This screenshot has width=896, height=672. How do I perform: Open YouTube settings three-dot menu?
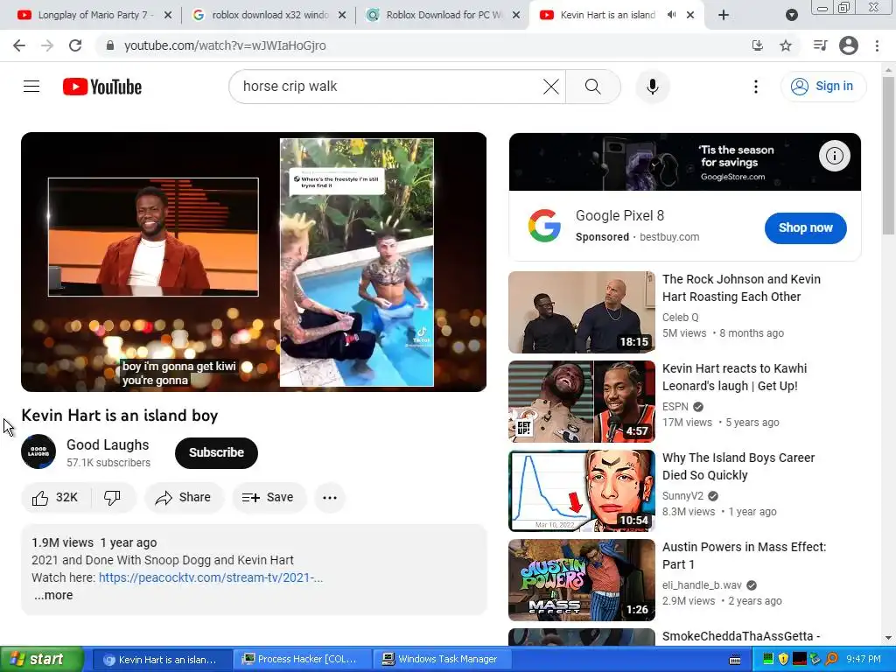pyautogui.click(x=755, y=87)
